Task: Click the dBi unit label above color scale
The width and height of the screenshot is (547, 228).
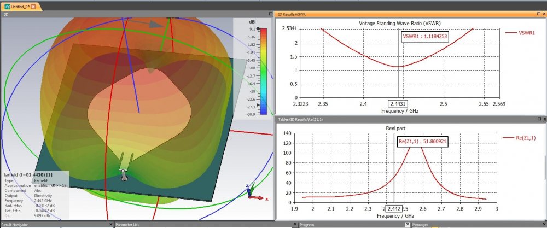Action: click(x=253, y=22)
